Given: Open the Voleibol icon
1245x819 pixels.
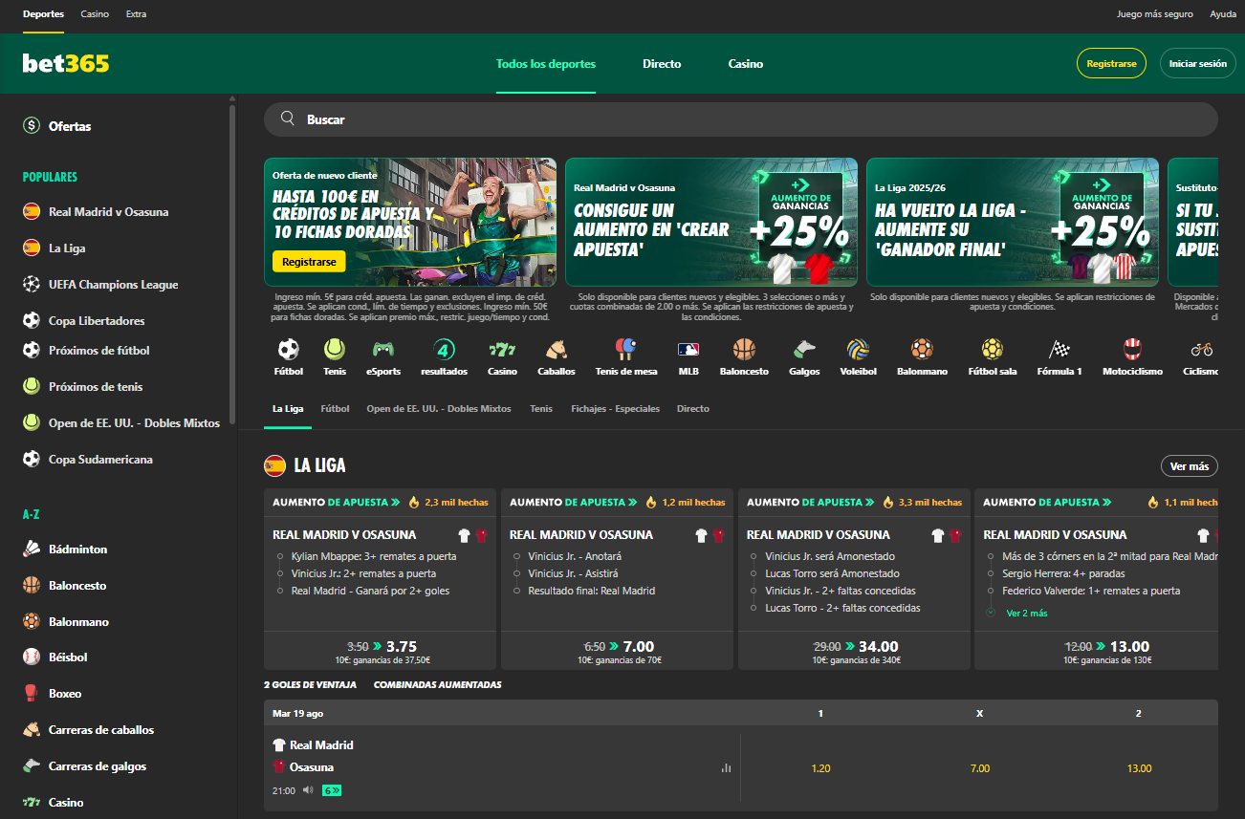Looking at the screenshot, I should pyautogui.click(x=858, y=357).
